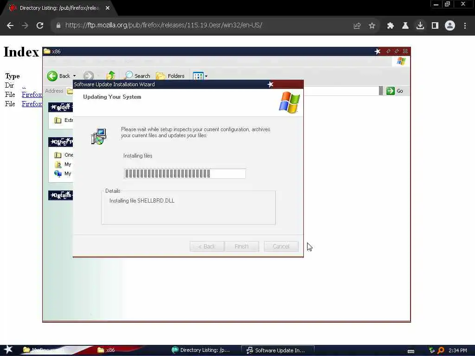Click the Installing file SHELLBRD.DLL text

pos(142,201)
